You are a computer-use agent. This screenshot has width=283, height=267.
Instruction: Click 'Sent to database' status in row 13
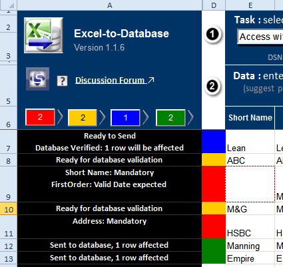109,258
